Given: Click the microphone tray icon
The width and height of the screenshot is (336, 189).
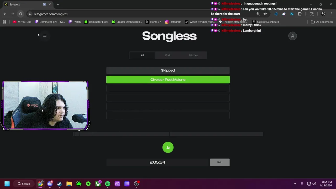Looking at the screenshot, I should tap(302, 184).
